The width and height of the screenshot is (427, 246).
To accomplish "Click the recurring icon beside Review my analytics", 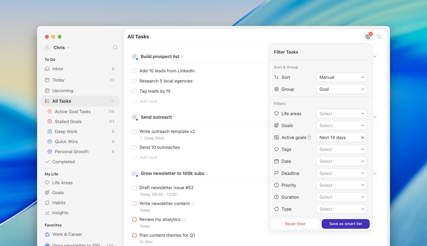I will (184, 219).
